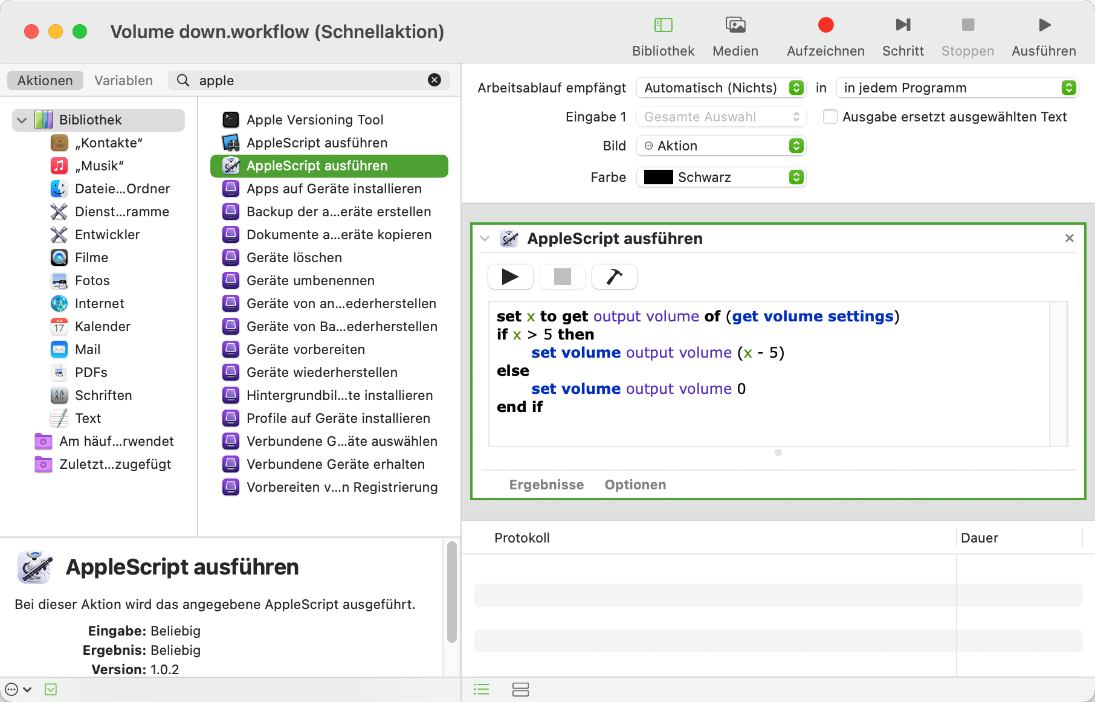Click the Protokoll column header
This screenshot has height=702, width=1095.
[522, 538]
